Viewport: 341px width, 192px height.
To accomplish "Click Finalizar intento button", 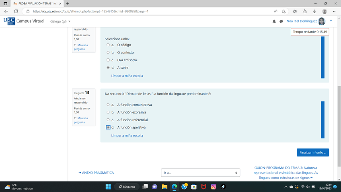I will pyautogui.click(x=313, y=153).
